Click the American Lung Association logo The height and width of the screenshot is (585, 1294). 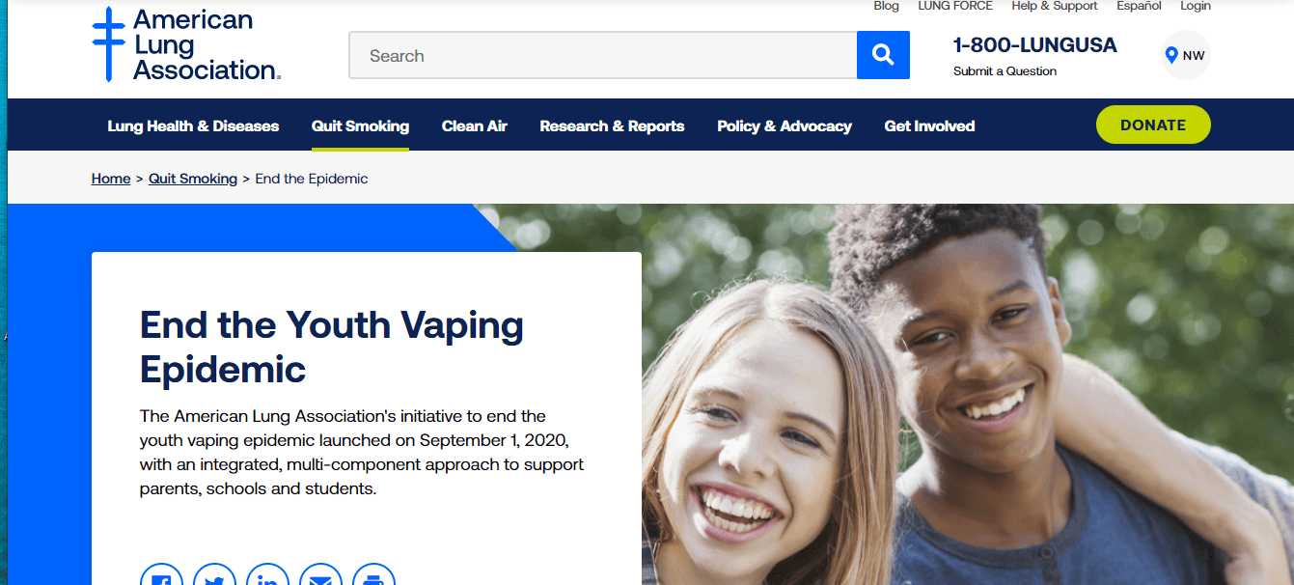(x=186, y=44)
